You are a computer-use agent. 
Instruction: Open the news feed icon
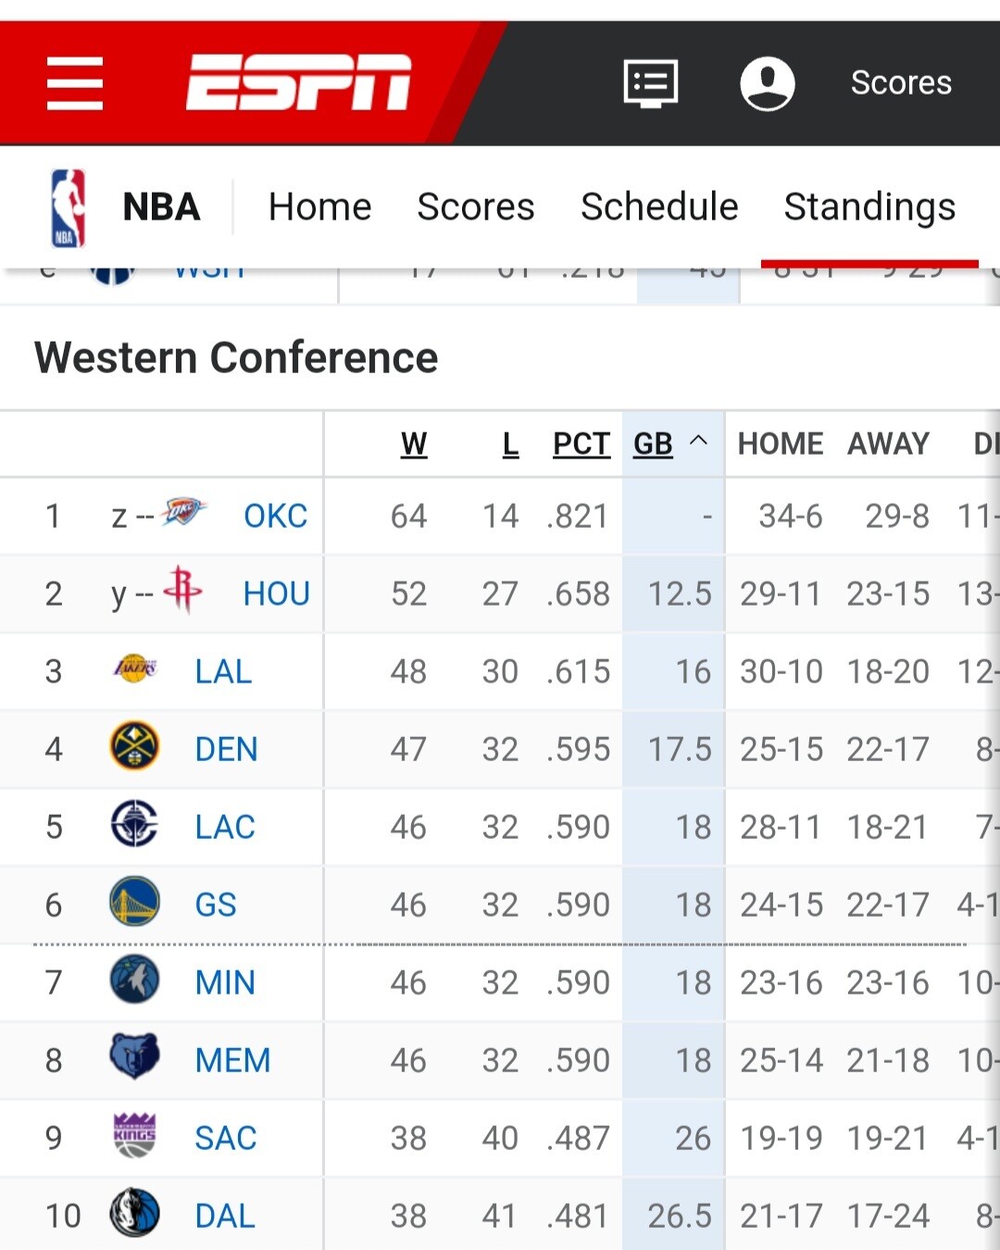click(651, 83)
